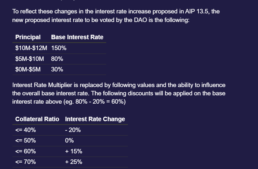This screenshot has height=169, width=258.
Task: Click the - 20% rate change cell
Action: pyautogui.click(x=73, y=130)
